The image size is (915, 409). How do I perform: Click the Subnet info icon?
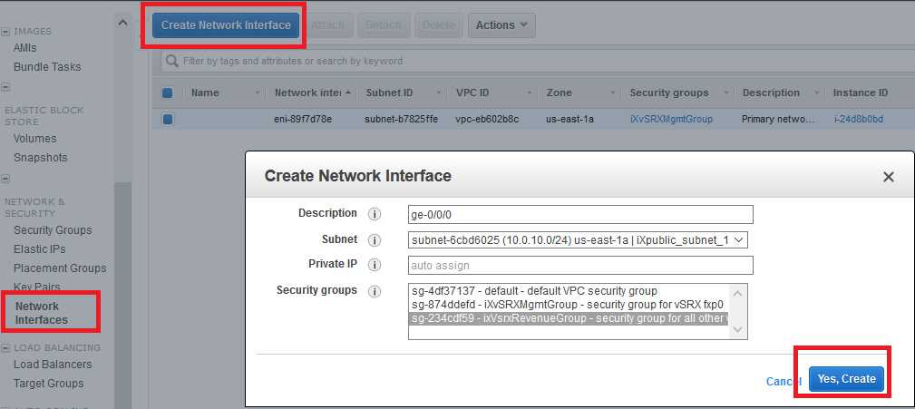pyautogui.click(x=374, y=240)
